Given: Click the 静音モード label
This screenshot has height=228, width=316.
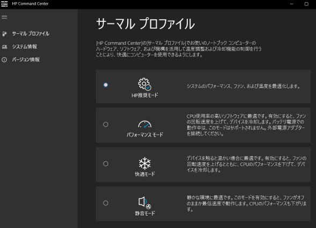Looking at the screenshot, I should point(145,213).
